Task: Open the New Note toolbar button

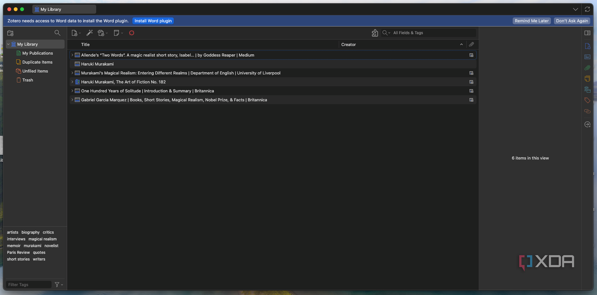Action: tap(118, 33)
